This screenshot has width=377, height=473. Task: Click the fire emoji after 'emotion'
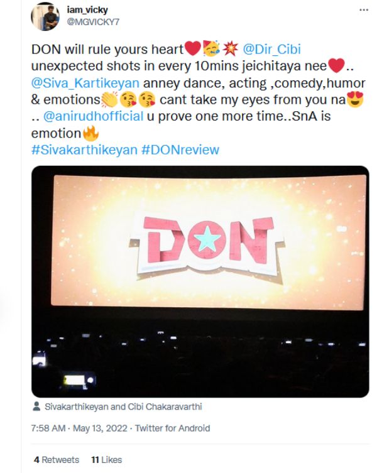91,133
